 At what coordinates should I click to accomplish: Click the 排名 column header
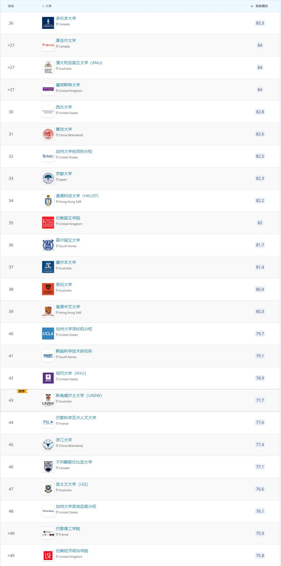pyautogui.click(x=11, y=6)
